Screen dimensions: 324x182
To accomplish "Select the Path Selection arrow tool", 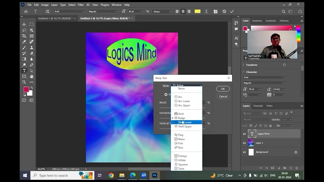I will point(32,71).
